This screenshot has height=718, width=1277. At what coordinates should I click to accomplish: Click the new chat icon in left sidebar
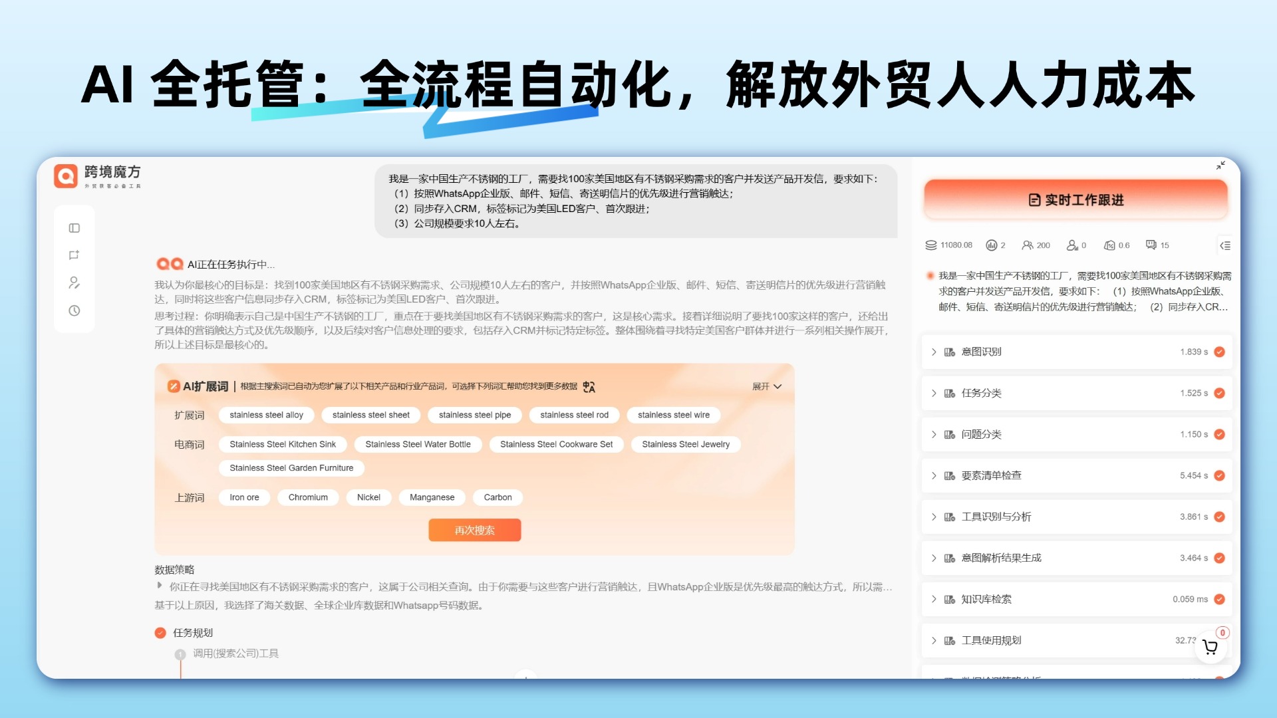click(x=74, y=255)
